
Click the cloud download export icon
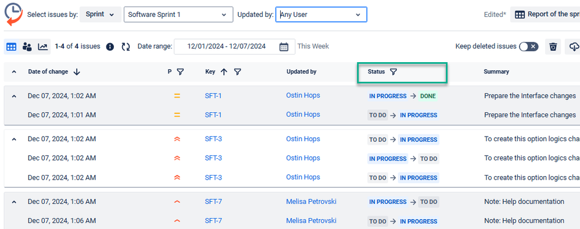click(x=574, y=47)
